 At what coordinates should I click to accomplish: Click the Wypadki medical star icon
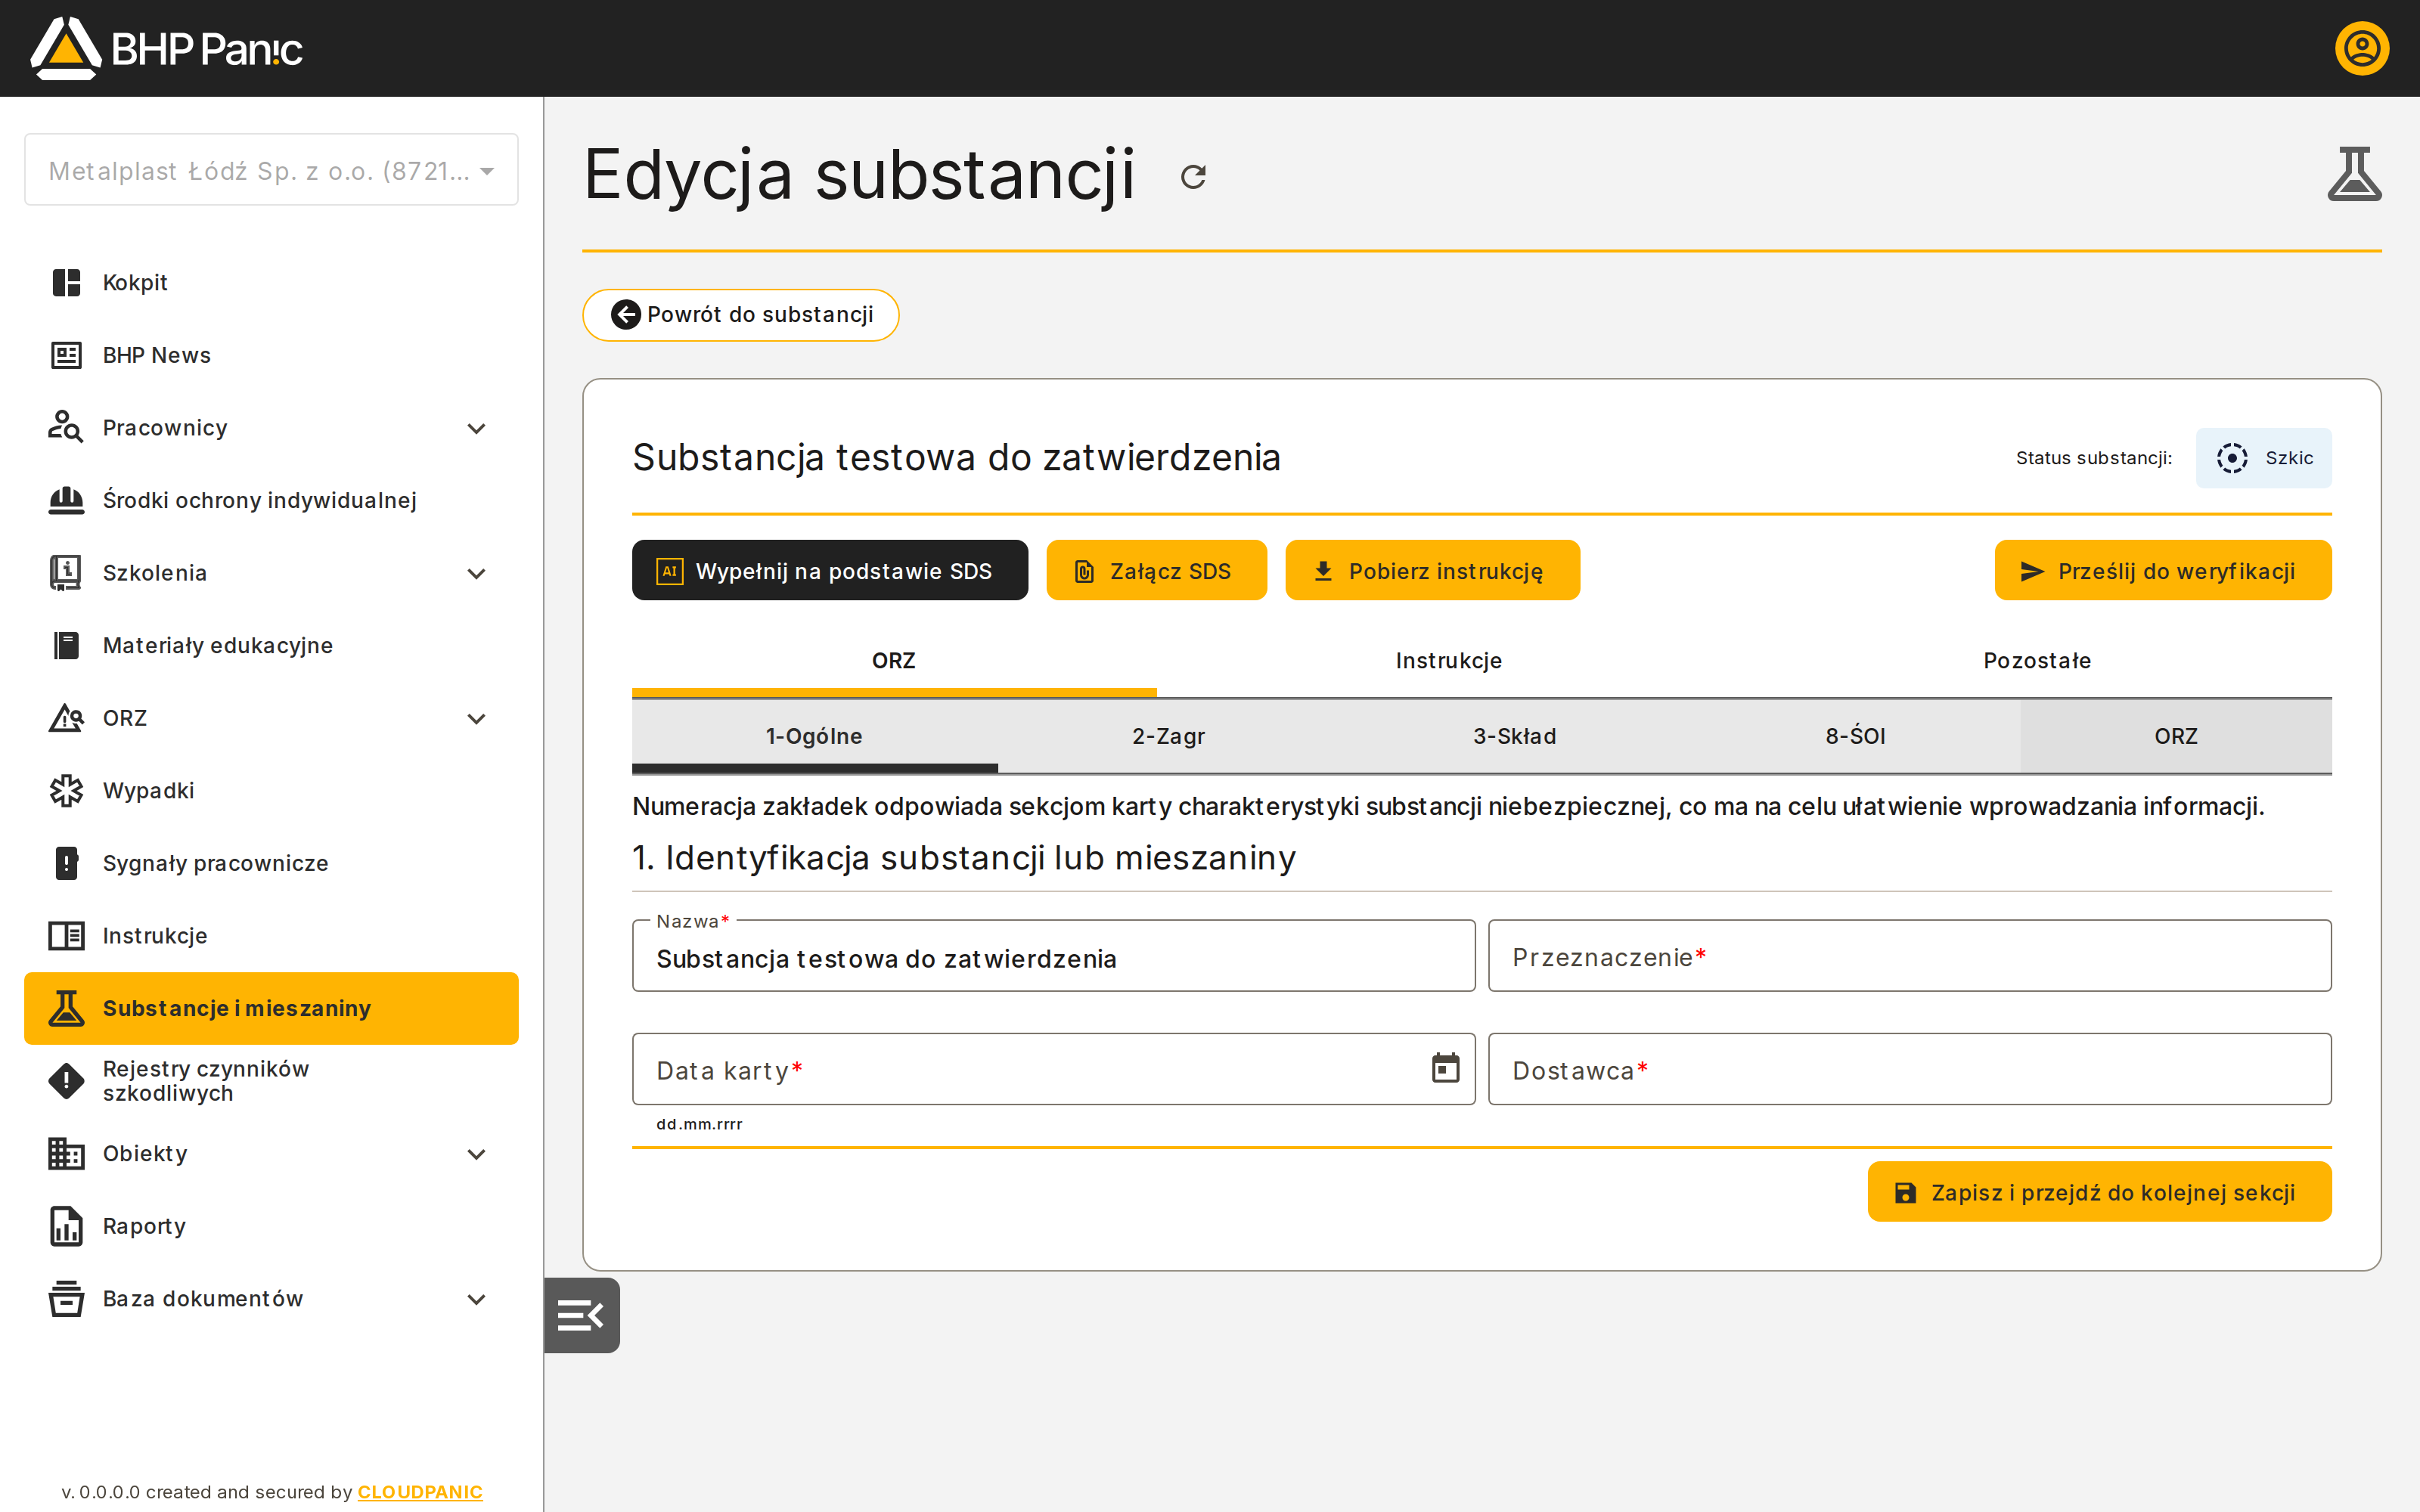tap(66, 791)
